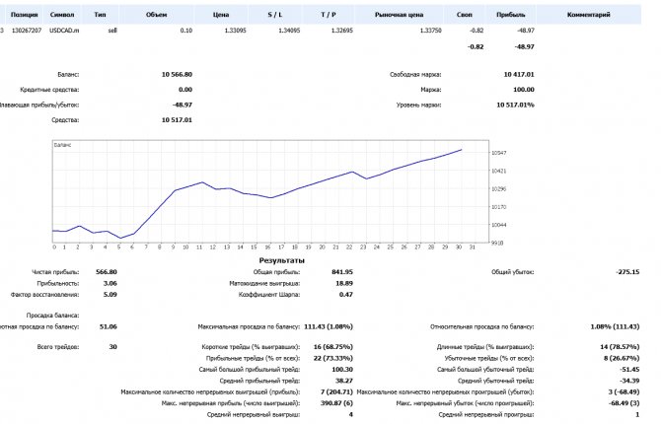Click the Прибыль column header
Image resolution: width=661 pixels, height=424 pixels.
click(x=510, y=15)
